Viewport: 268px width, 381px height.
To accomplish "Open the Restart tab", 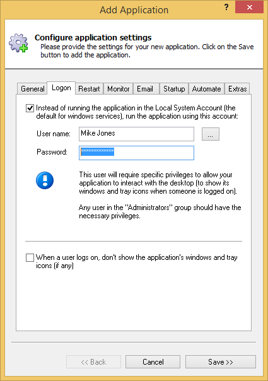I will pos(89,89).
